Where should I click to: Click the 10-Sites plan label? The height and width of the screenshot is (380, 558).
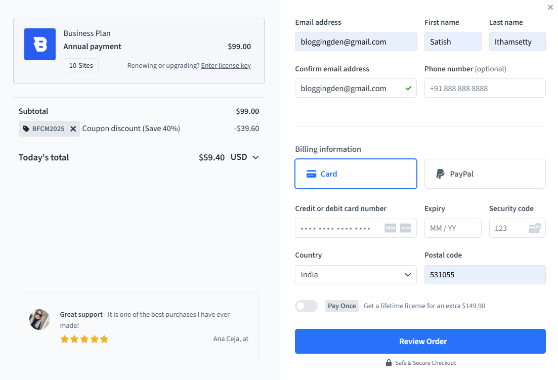click(81, 65)
